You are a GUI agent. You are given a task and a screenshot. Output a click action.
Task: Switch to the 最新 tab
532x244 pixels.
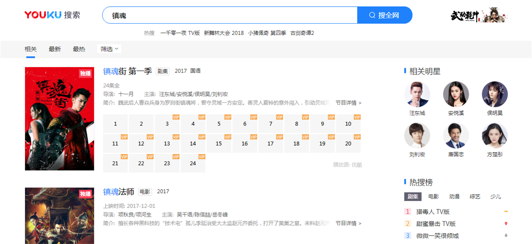pos(55,49)
